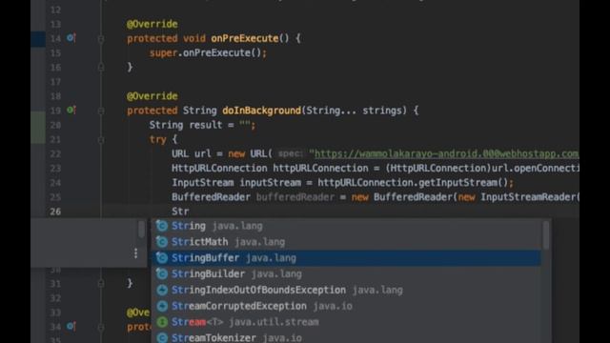Click override gutter icon on line 14
This screenshot has width=610, height=343.
pos(71,38)
